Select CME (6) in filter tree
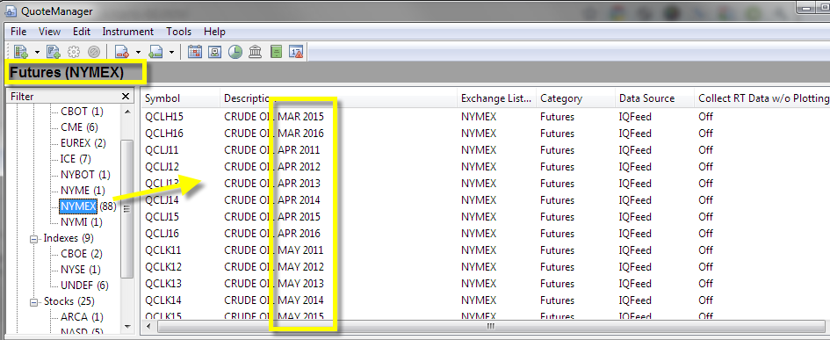 [79, 127]
